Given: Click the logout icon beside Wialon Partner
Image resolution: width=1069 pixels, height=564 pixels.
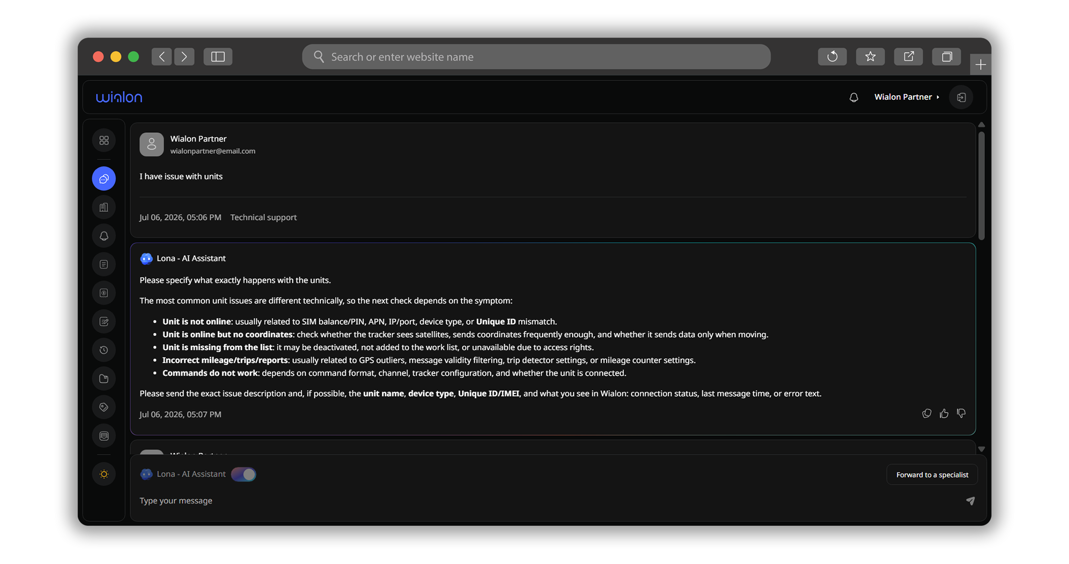Looking at the screenshot, I should click(x=961, y=97).
